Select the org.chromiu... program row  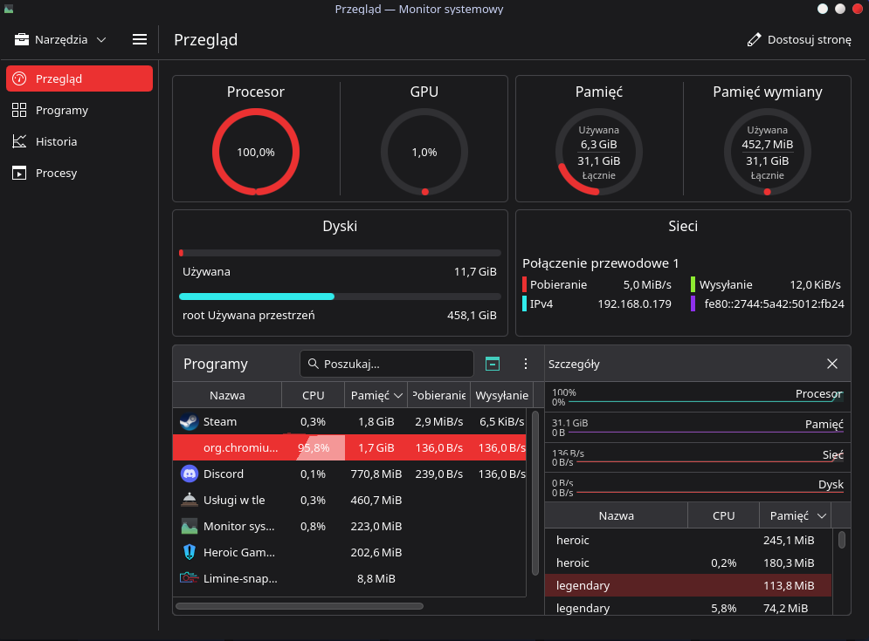tap(349, 447)
